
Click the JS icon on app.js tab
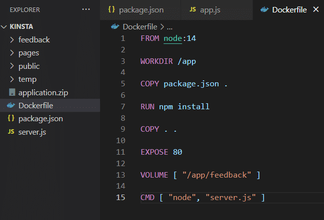tap(192, 10)
